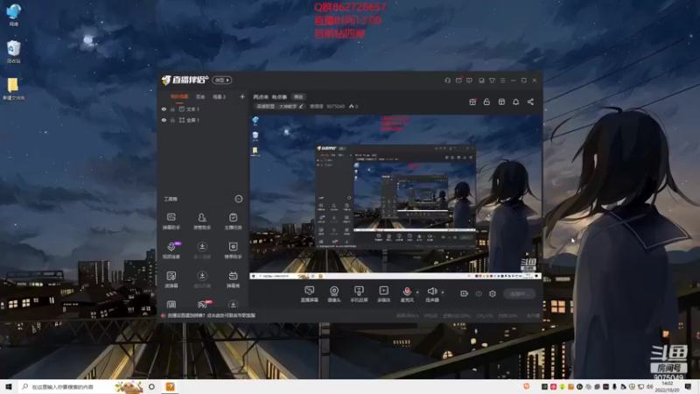Click the record video icon
The height and width of the screenshot is (394, 700).
pyautogui.click(x=464, y=293)
